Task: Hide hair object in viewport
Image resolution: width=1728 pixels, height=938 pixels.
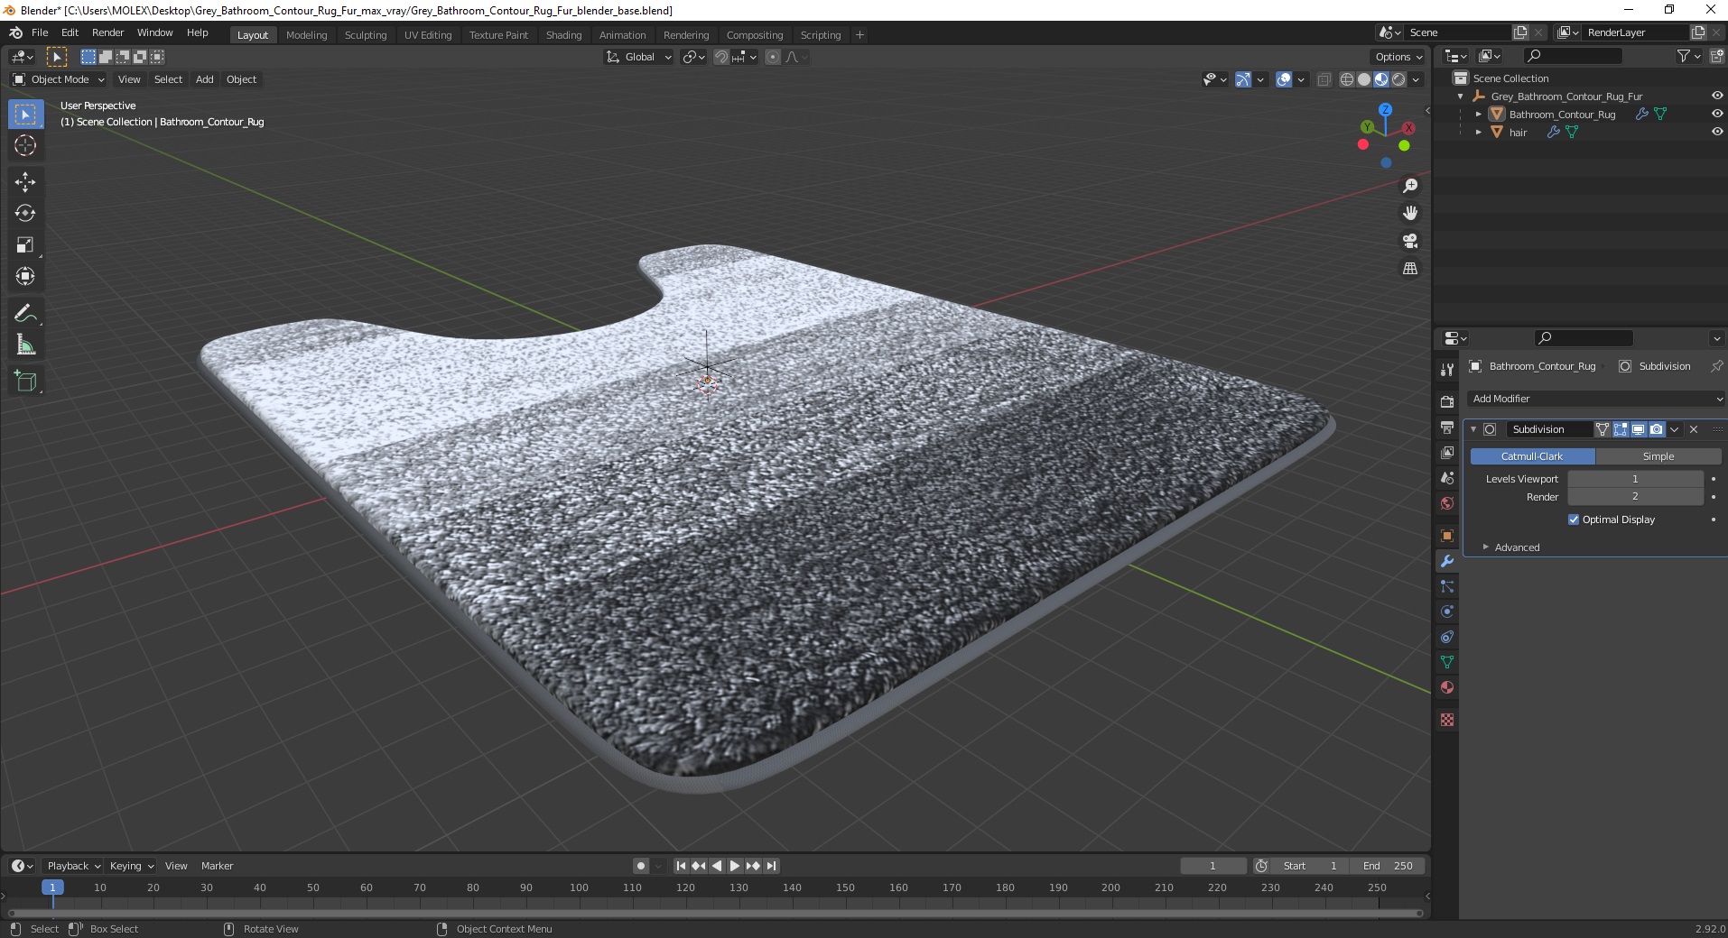Action: 1716,132
